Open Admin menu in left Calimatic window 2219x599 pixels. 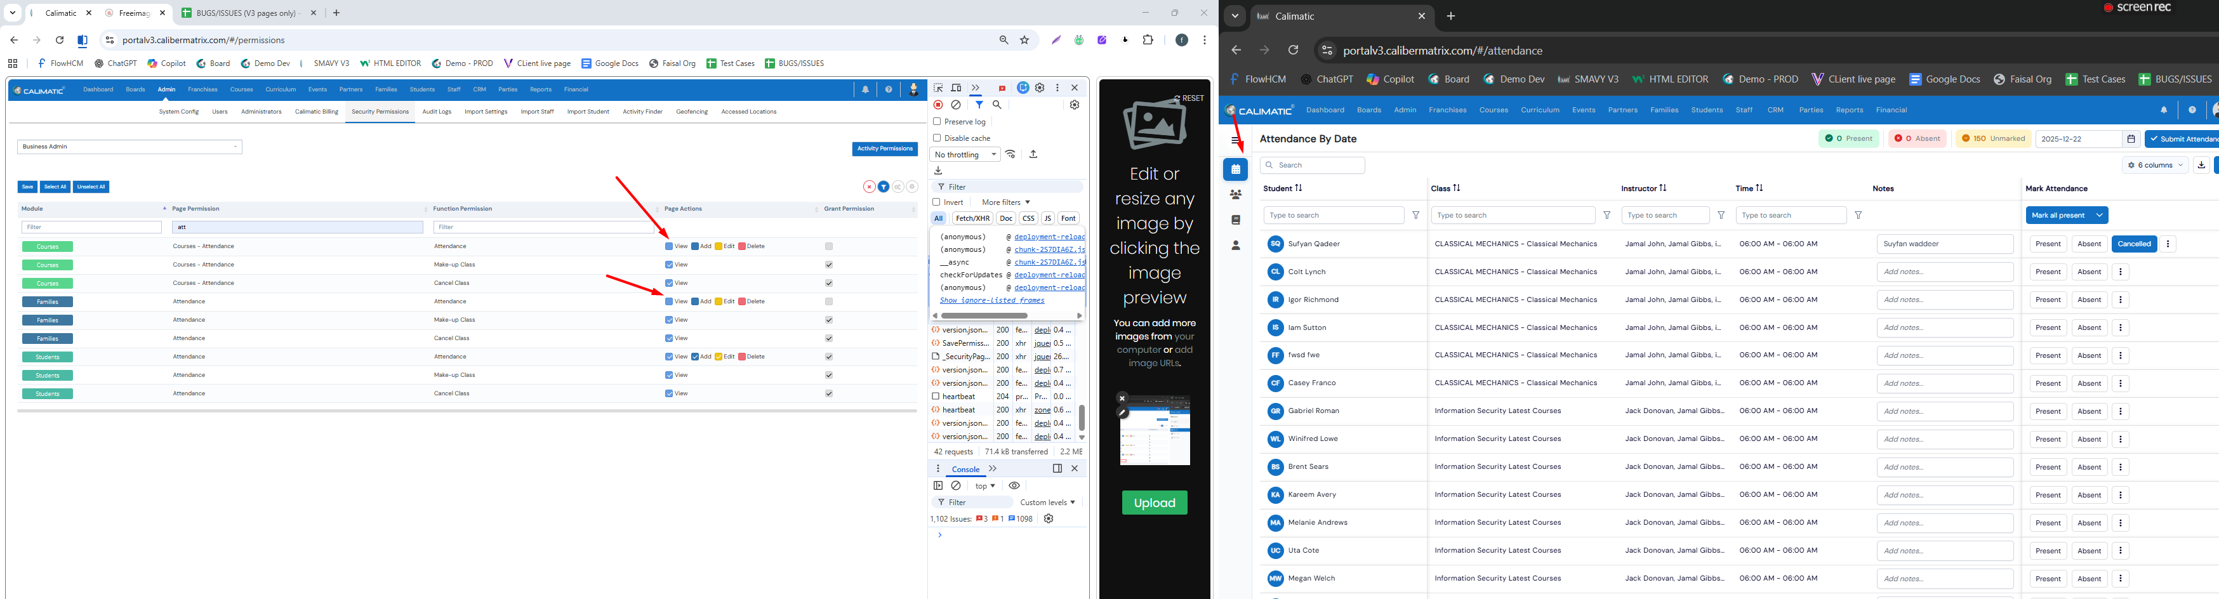click(166, 89)
